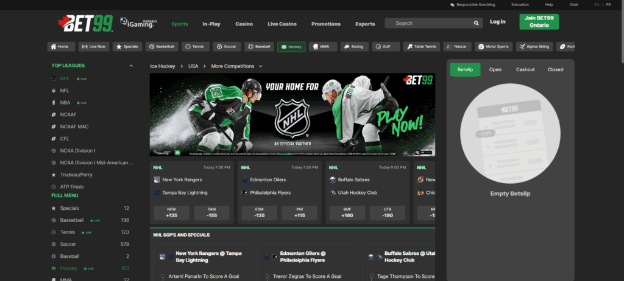This screenshot has height=281, width=624.
Task: Open Home in sports bar
Action: click(x=61, y=46)
